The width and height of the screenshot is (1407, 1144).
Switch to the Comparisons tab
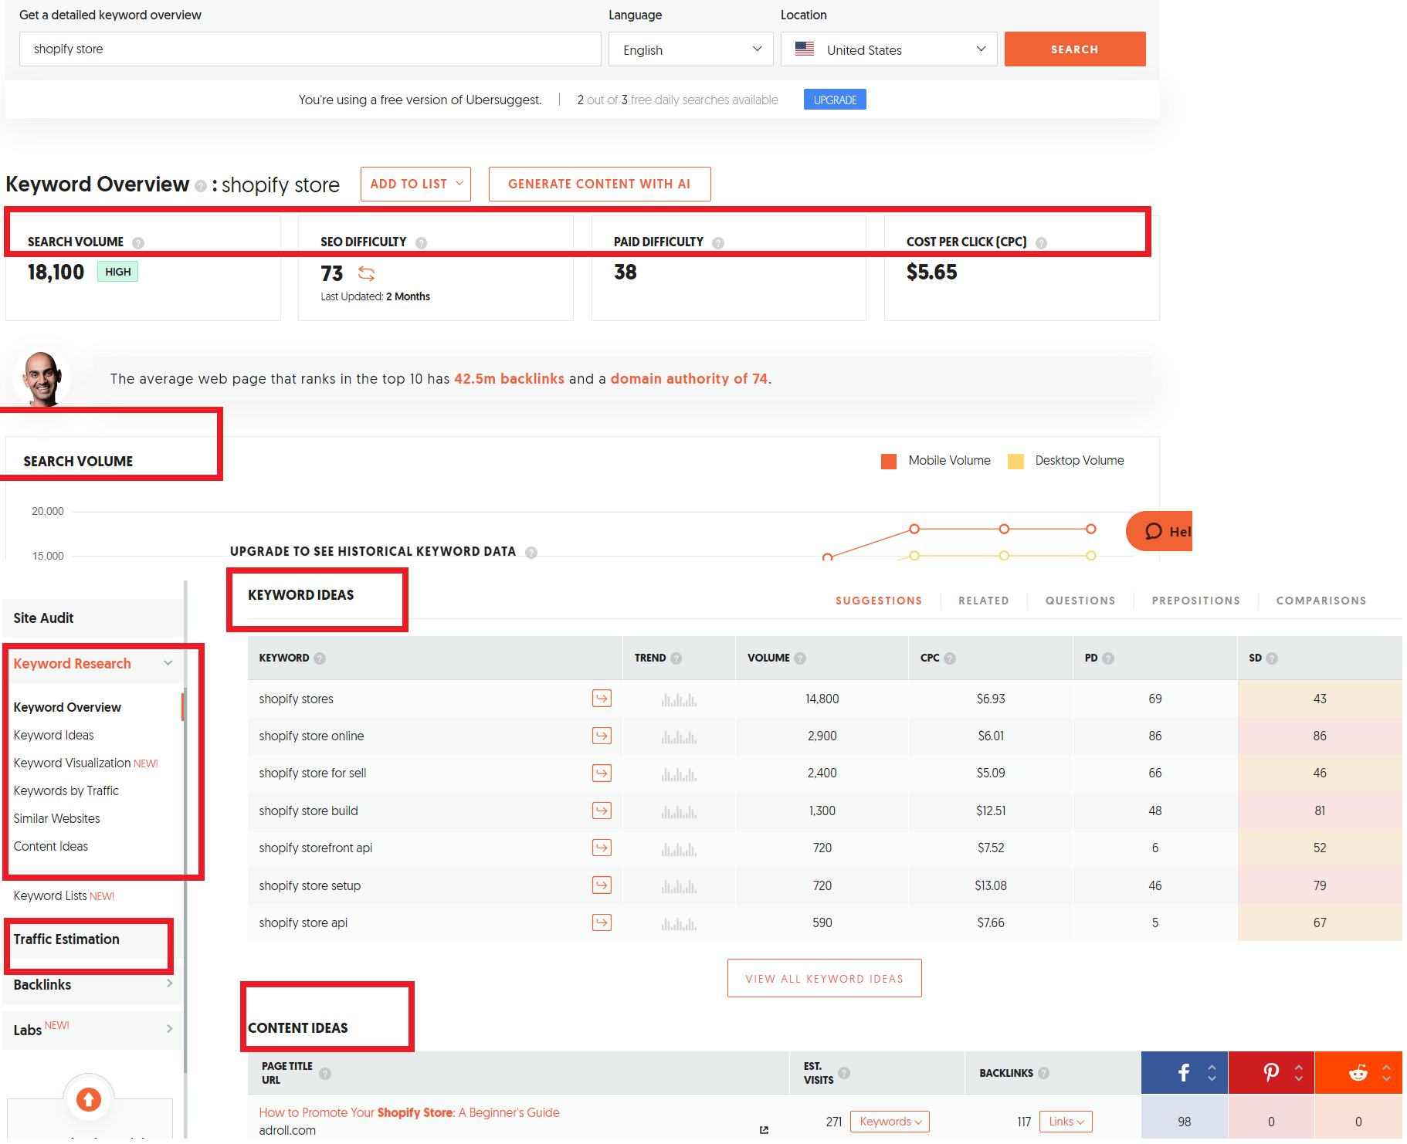(x=1321, y=601)
